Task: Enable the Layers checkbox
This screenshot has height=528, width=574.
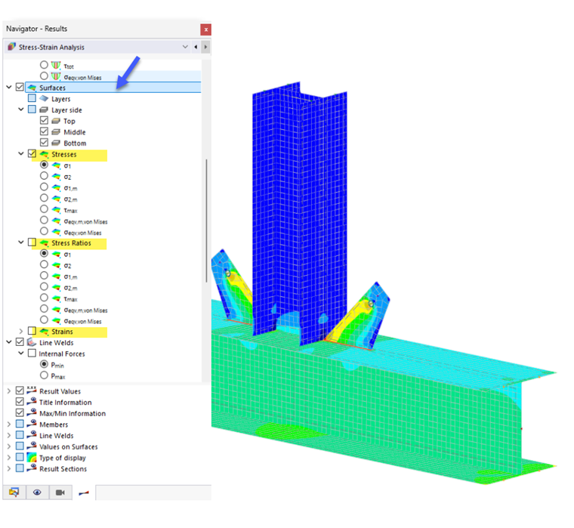Action: [32, 98]
